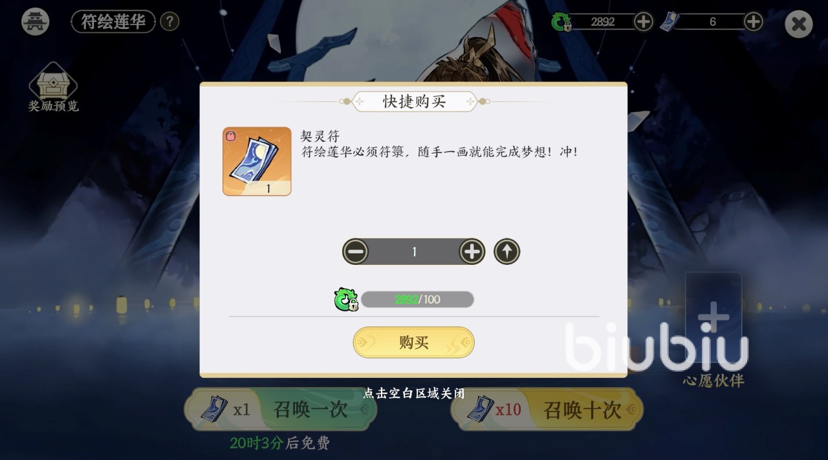
Task: Click the dragon currency icon beside cost
Action: pos(346,300)
